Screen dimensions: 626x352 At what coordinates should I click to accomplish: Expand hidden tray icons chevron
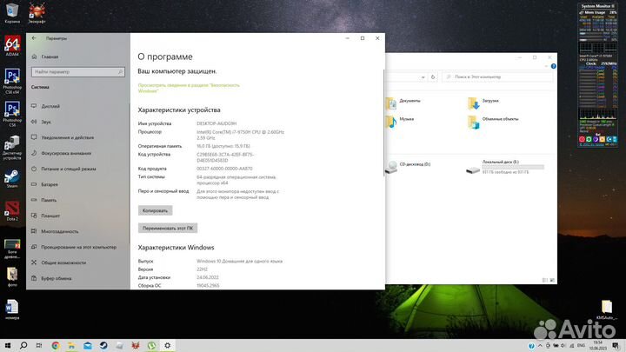click(x=540, y=346)
